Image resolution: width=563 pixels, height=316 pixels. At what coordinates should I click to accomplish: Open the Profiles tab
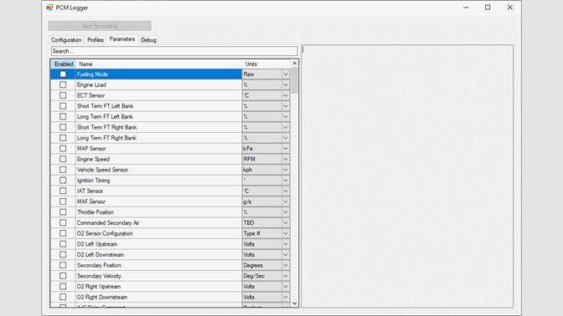coord(96,40)
